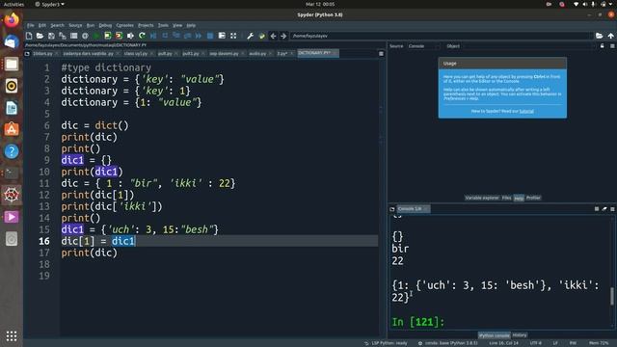Open the Tools menu
The image size is (617, 347).
click(x=163, y=25)
